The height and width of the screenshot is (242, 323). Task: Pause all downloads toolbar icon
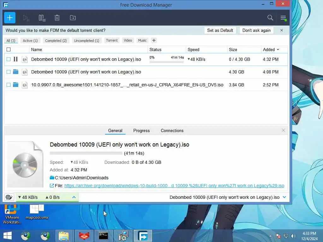pyautogui.click(x=42, y=18)
